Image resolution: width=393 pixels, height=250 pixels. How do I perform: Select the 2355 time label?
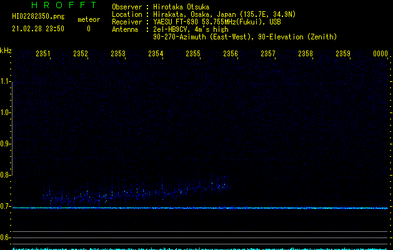(193, 53)
